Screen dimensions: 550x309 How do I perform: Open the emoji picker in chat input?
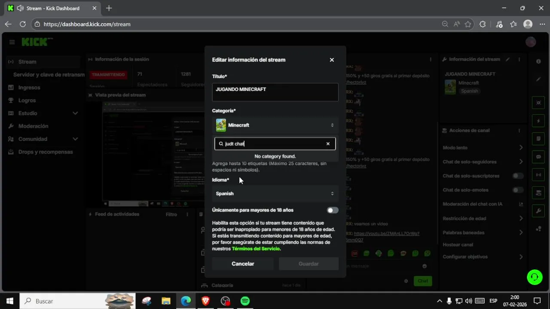[x=425, y=266]
